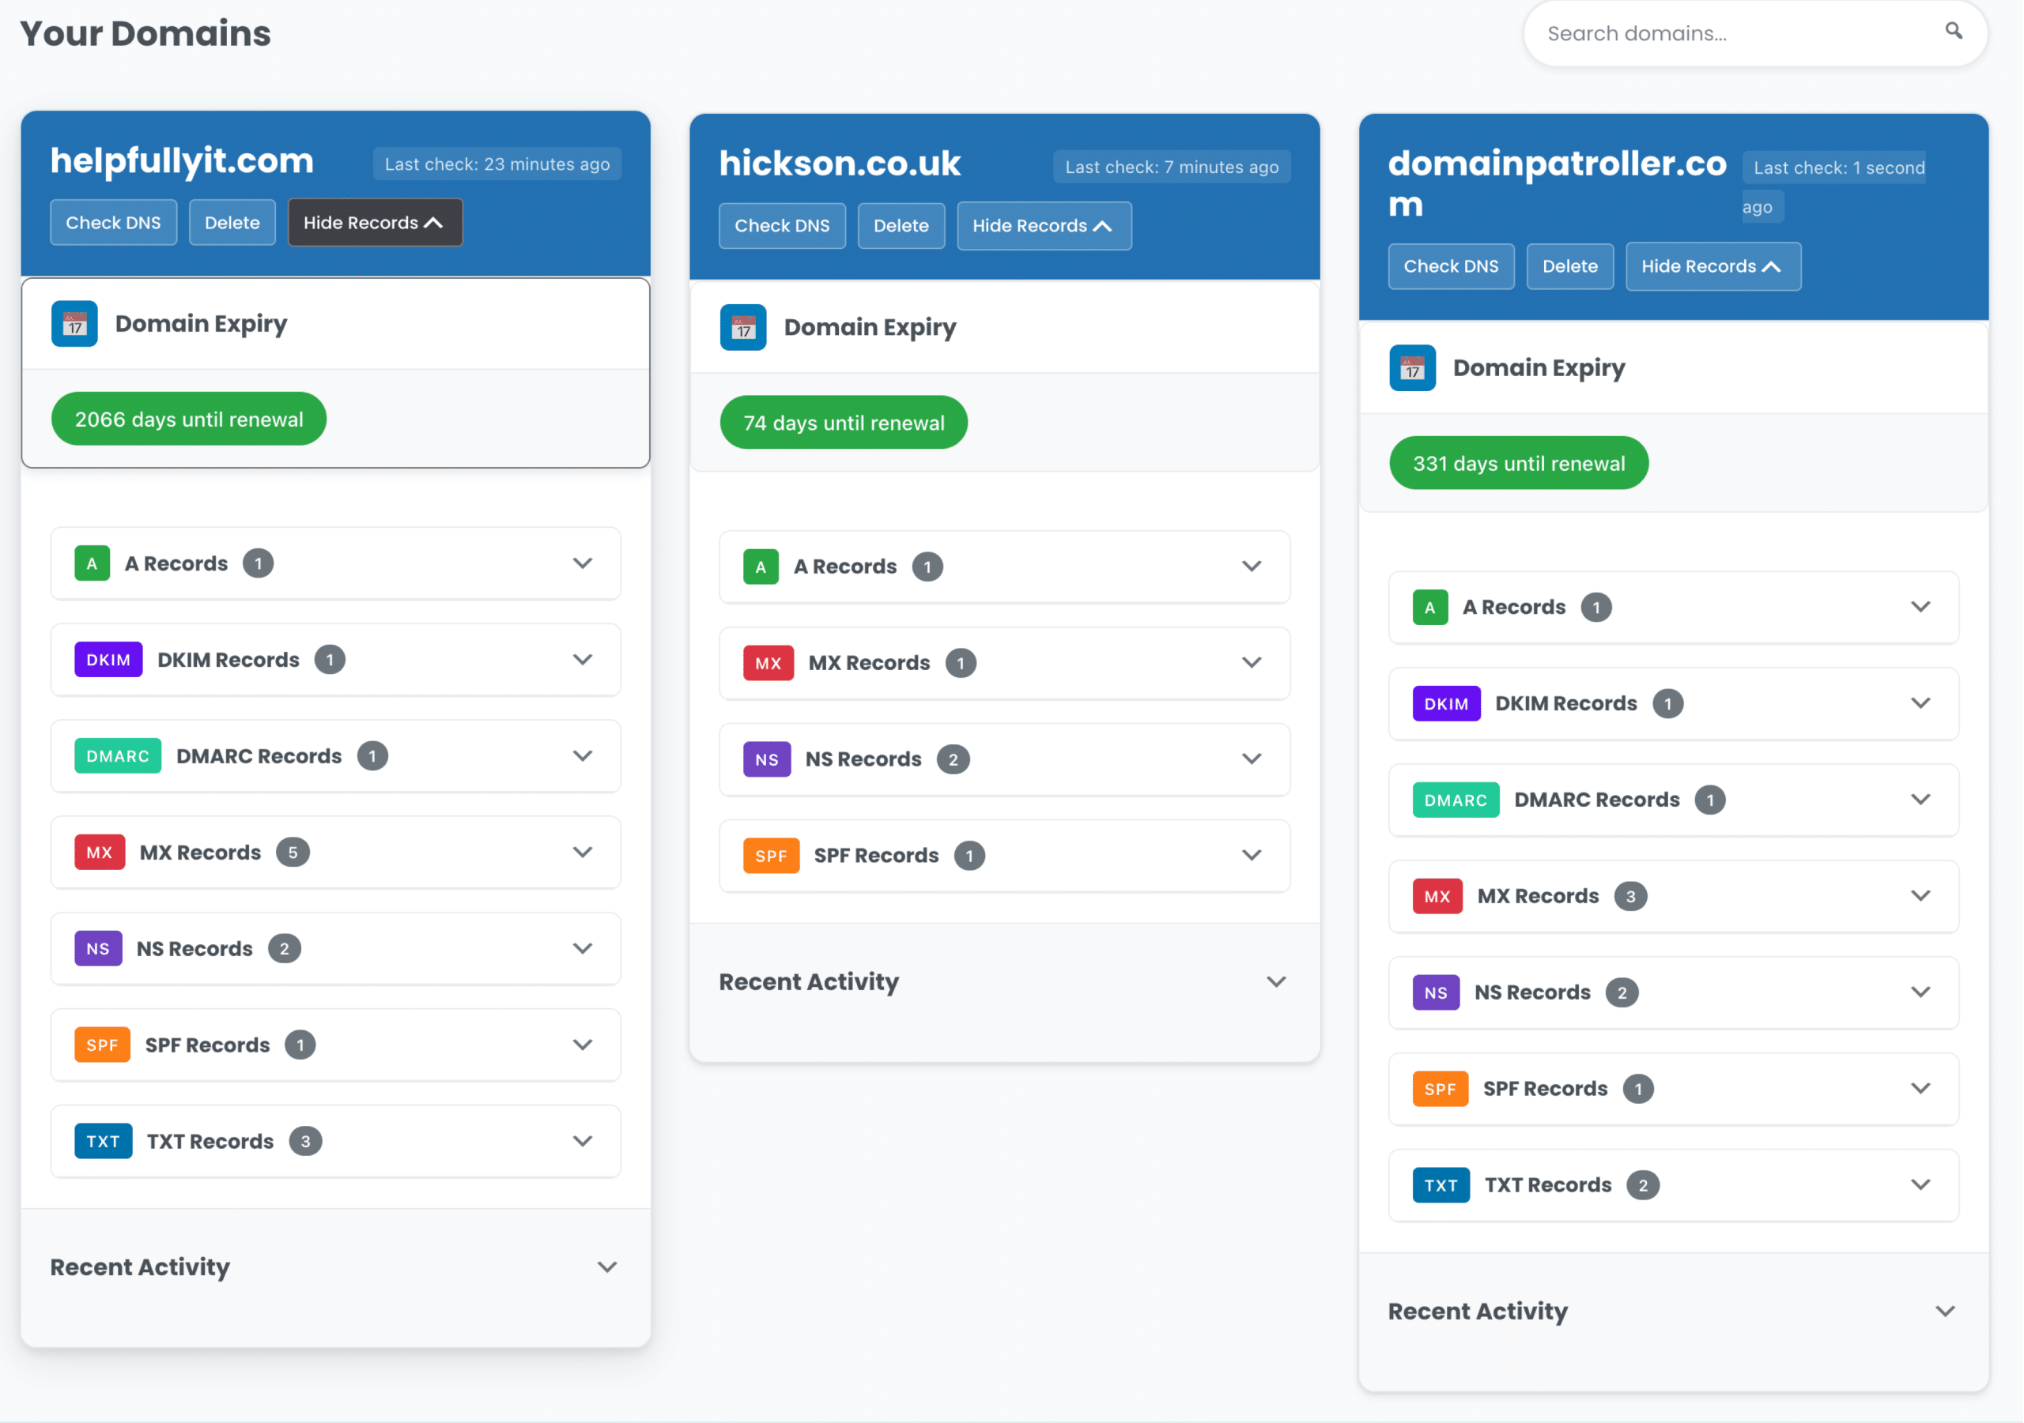Viewport: 2024px width, 1423px height.
Task: Click the DKIM badge under helpfullyit.com
Action: tap(108, 660)
